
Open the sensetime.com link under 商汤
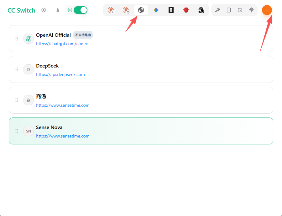[63, 105]
